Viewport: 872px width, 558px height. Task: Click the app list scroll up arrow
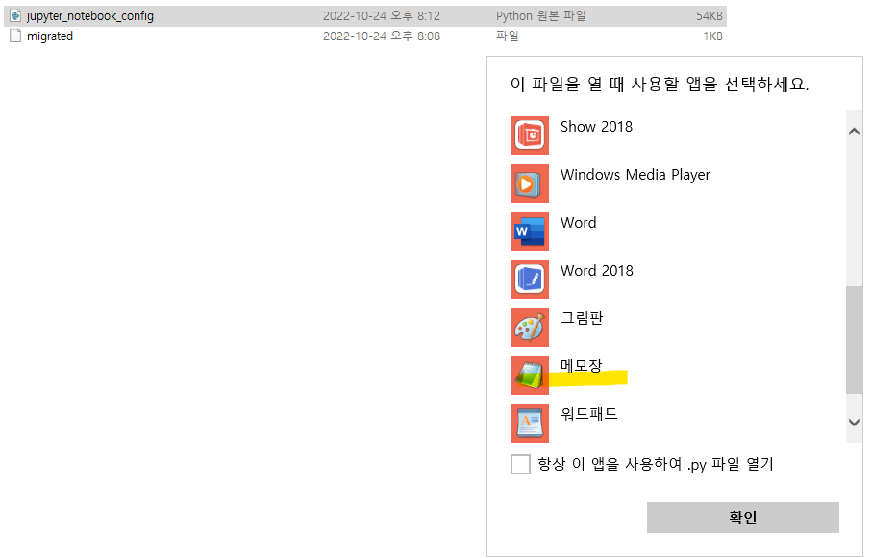click(854, 132)
